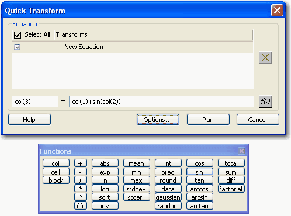Insert the arcsin function
291x216 pixels.
tap(200, 197)
